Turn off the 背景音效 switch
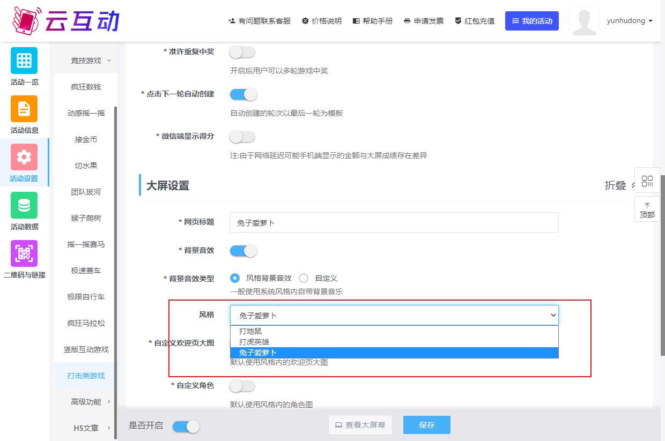 [x=243, y=251]
